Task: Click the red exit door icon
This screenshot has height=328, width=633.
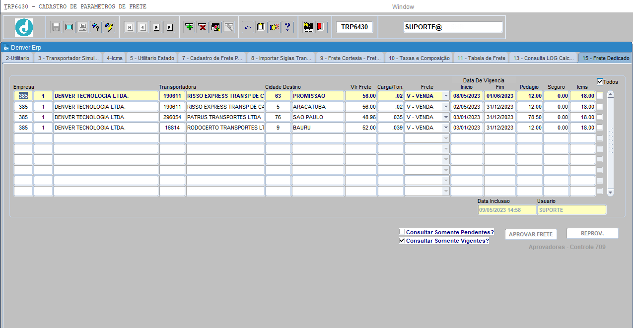Action: tap(321, 27)
